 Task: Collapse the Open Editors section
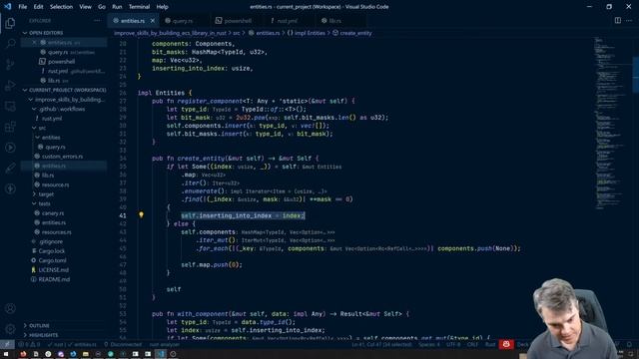46,33
